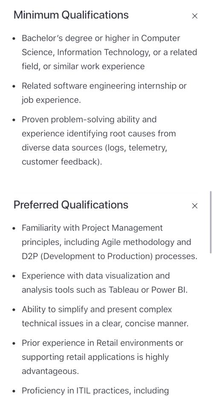Select the Bachelor's degree requirement bullet

point(109,52)
